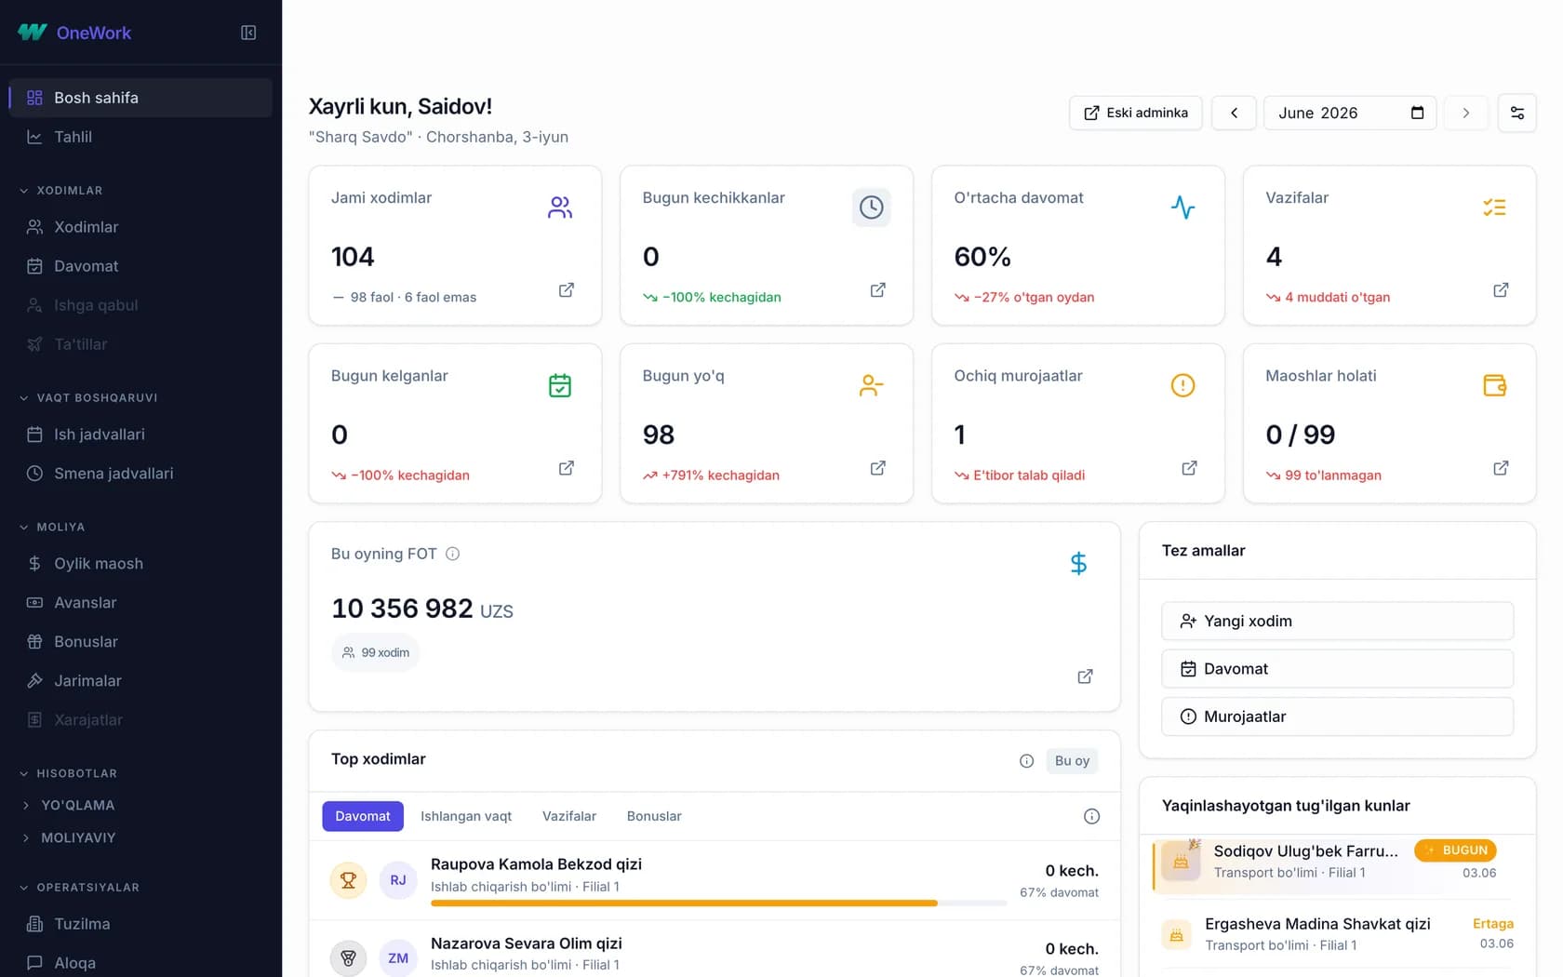Screen dimensions: 1563x977
Task: Click the medal icon beside Nazarova Severa
Action: [348, 957]
